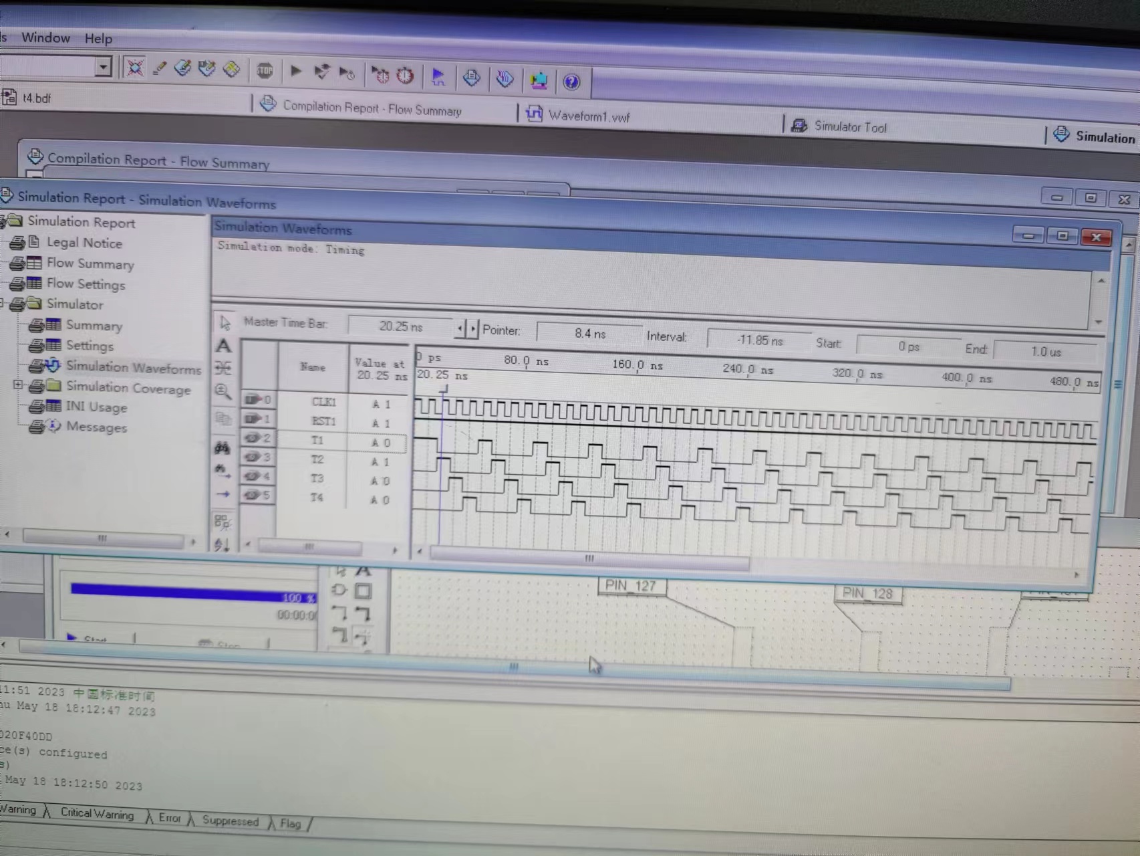Click the Stop icon in the toolbar

coord(265,70)
